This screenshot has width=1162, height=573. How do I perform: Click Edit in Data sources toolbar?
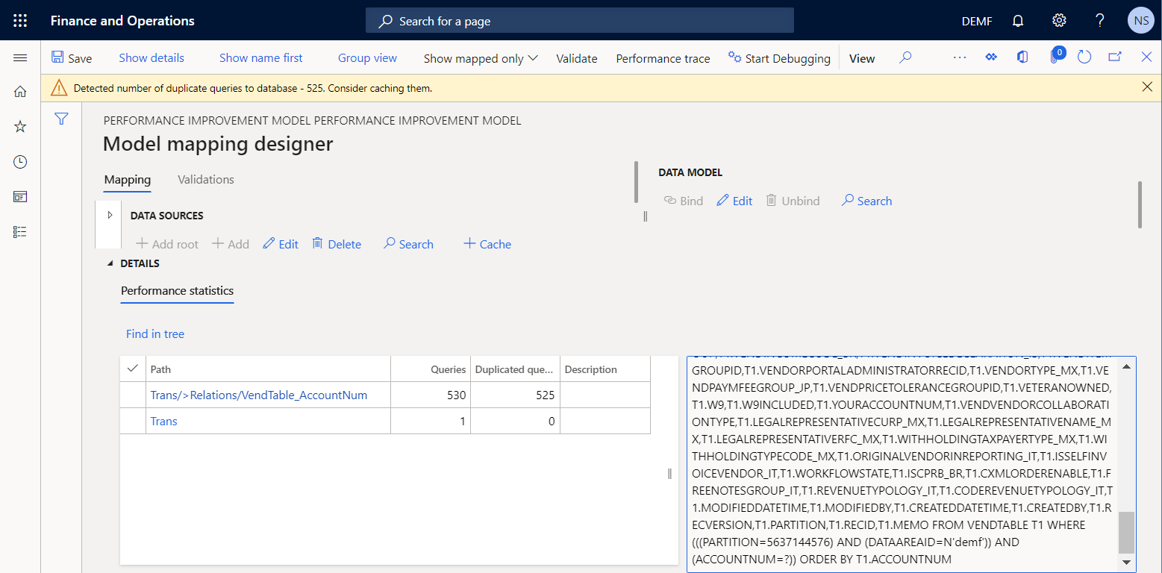click(x=281, y=244)
